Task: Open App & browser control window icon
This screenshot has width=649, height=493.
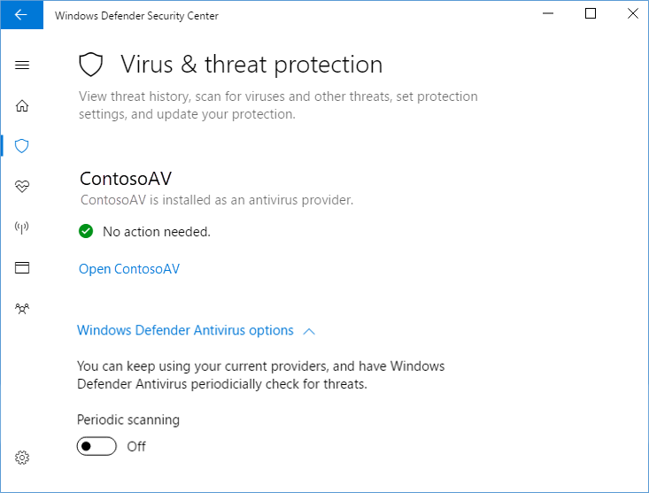Action: pos(22,267)
